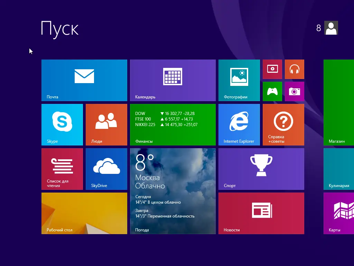Open the Новости news tile

pyautogui.click(x=261, y=213)
